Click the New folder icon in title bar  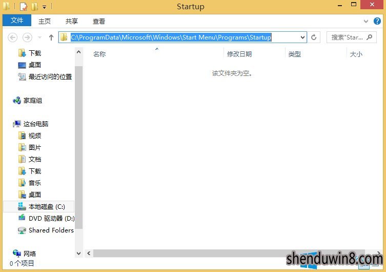coord(34,7)
